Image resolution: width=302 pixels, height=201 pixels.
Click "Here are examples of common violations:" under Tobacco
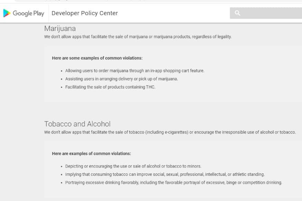91,153
